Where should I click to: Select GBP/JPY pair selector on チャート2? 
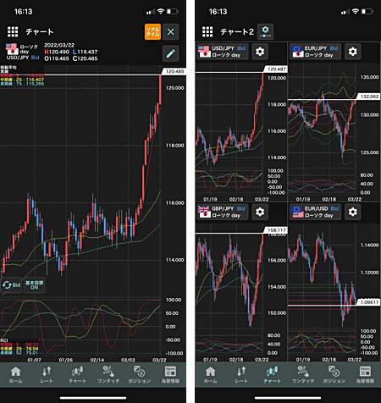[x=223, y=212]
